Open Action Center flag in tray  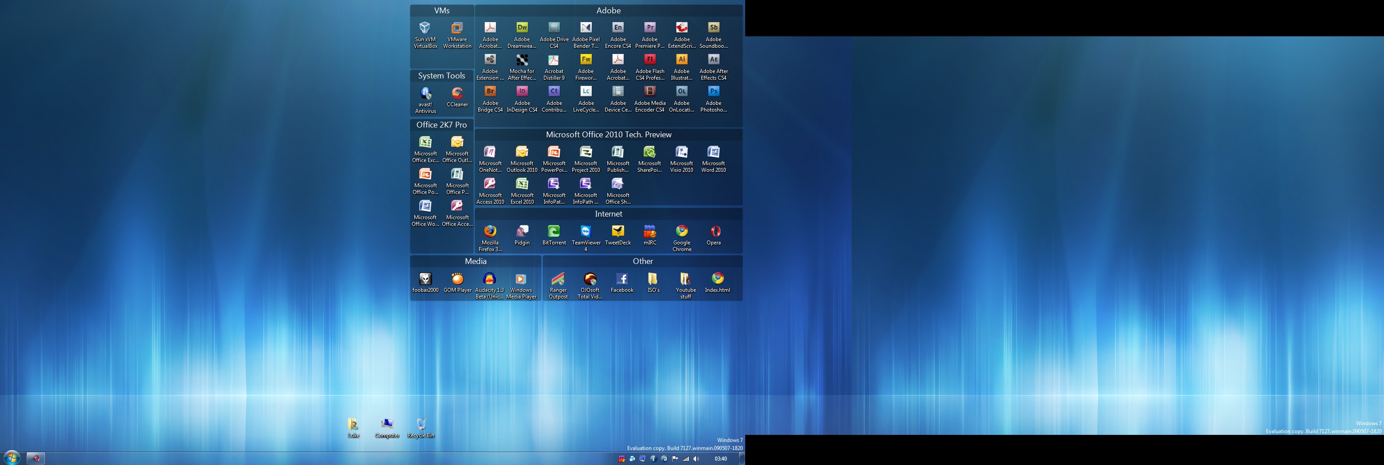(675, 458)
